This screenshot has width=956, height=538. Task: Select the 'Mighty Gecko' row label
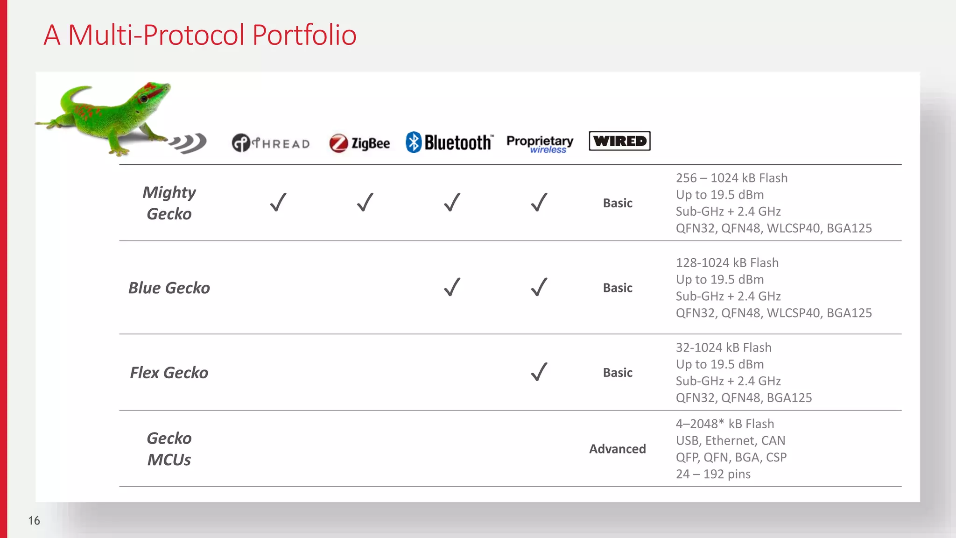tap(169, 203)
